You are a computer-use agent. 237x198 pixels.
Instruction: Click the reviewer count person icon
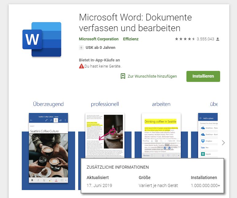coord(218,39)
